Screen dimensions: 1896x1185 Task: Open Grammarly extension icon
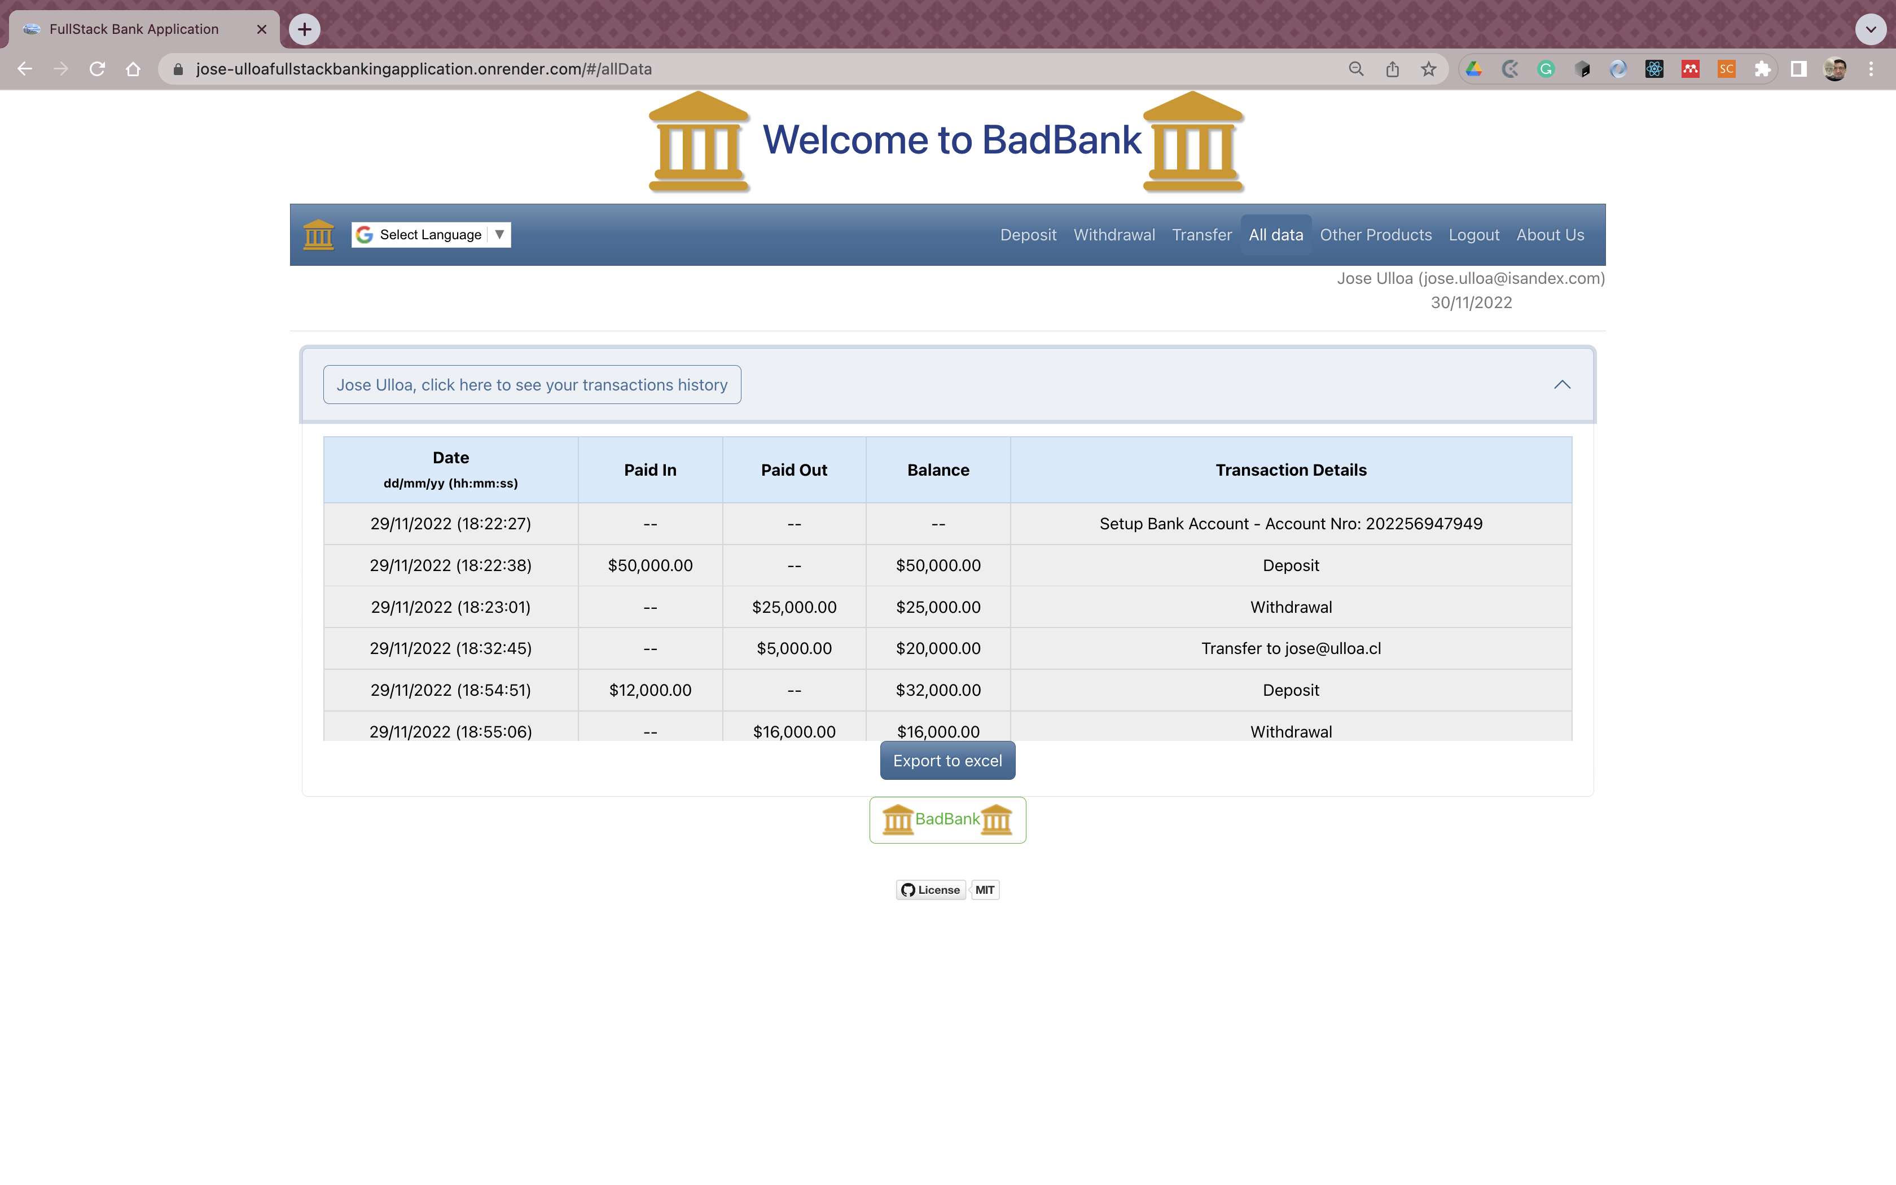[x=1546, y=69]
